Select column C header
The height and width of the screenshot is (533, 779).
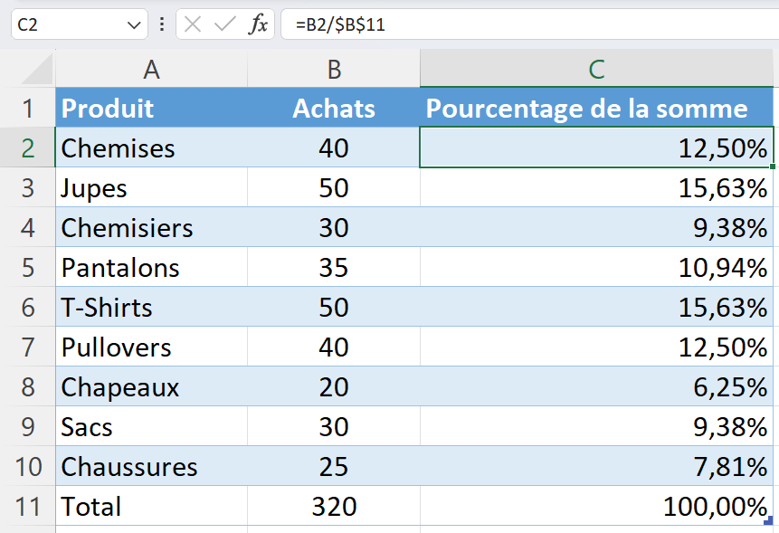[596, 69]
